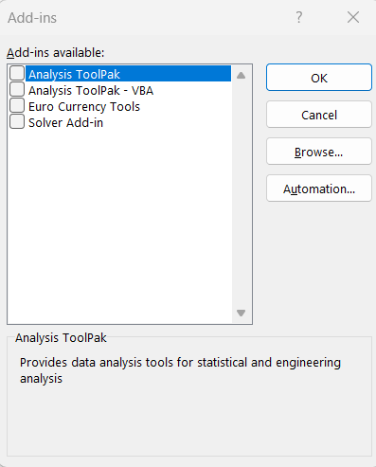Viewport: 376px width, 467px height.
Task: Close the Add-ins dialog with the X
Action: (x=353, y=17)
